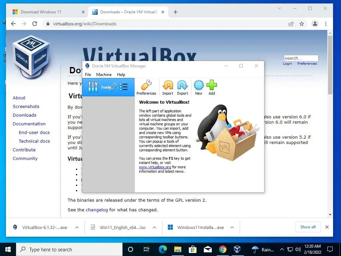This screenshot has height=256, width=341.
Task: Click the www.virtualbox.org link
Action: pos(155,167)
